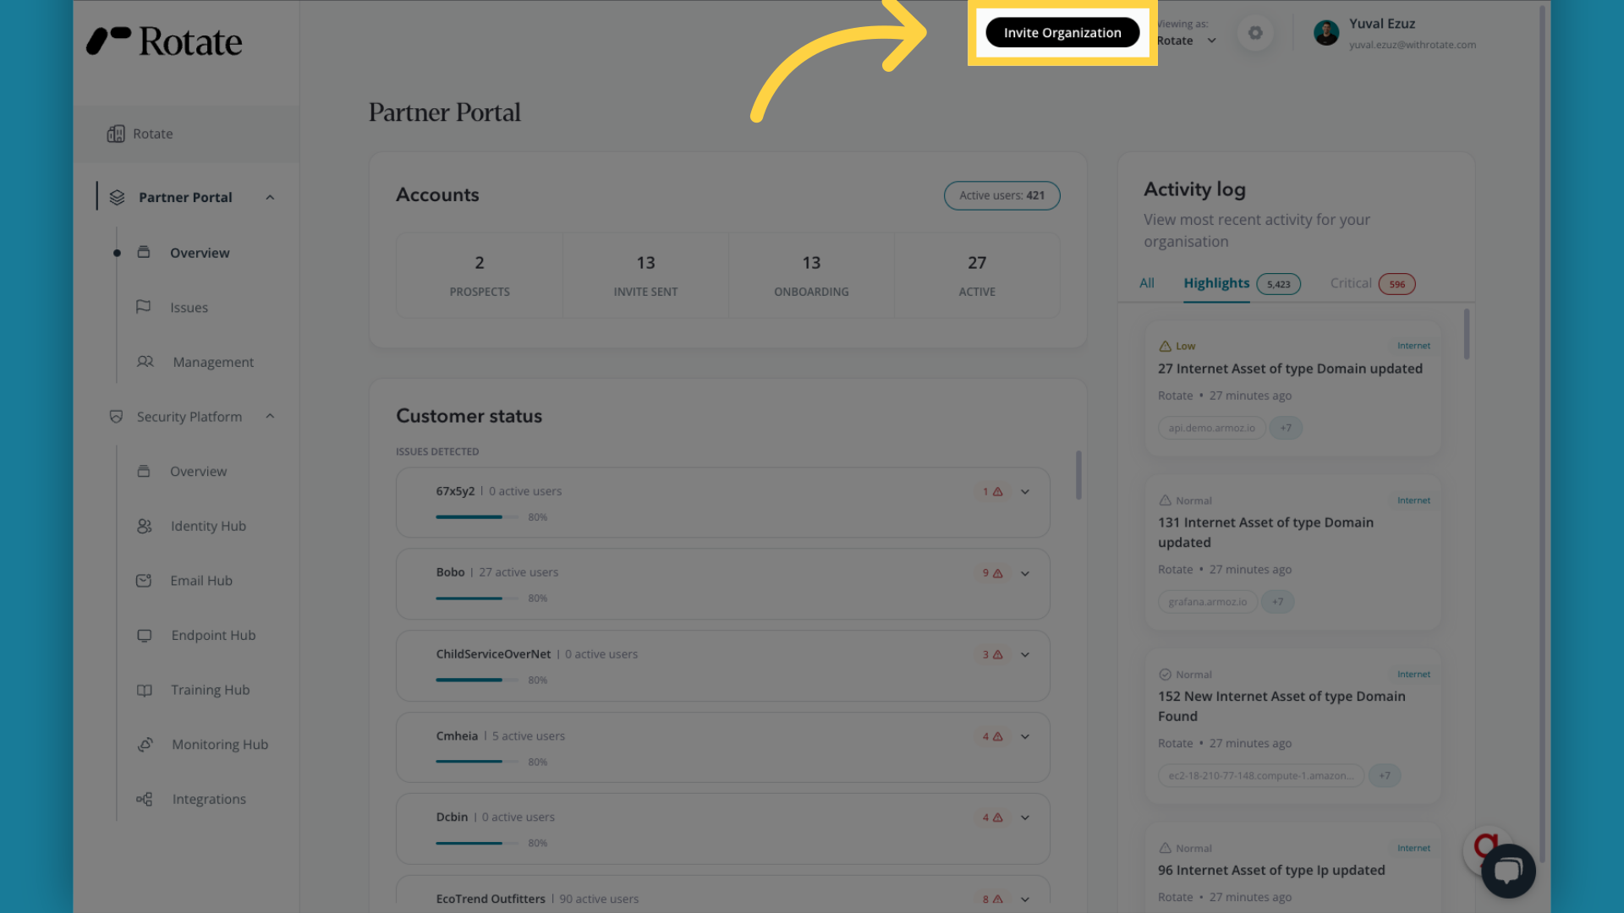Collapse the Partner Portal section
The image size is (1624, 913).
pos(270,198)
